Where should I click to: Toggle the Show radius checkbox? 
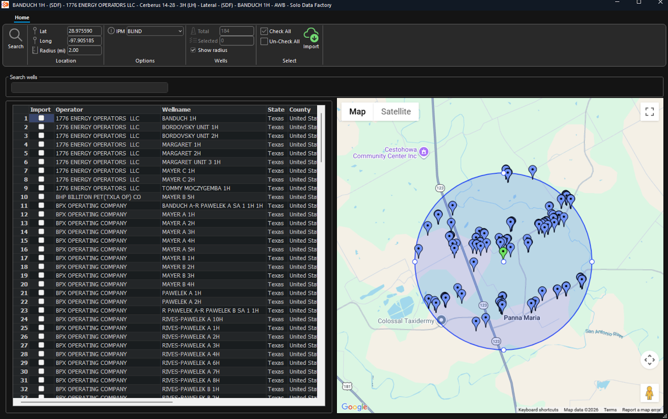click(x=193, y=50)
